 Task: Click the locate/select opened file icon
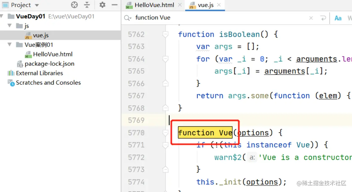coord(74,5)
